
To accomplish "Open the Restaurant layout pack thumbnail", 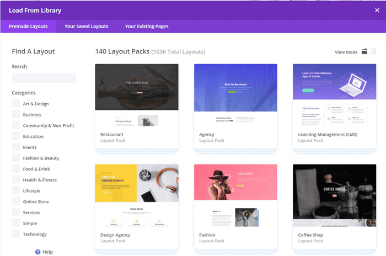I will click(137, 96).
